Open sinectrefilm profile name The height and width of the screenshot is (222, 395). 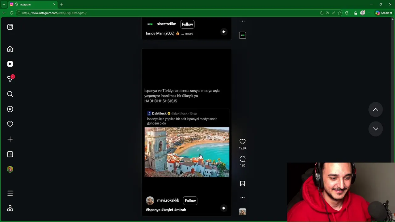tap(167, 24)
